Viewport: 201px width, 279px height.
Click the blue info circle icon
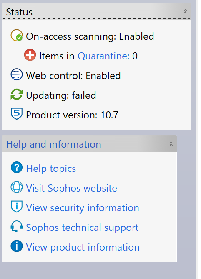[x=17, y=246]
